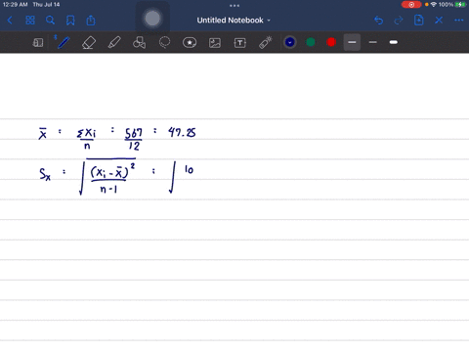Open the search magnifier
This screenshot has height=352, width=469.
pos(50,21)
